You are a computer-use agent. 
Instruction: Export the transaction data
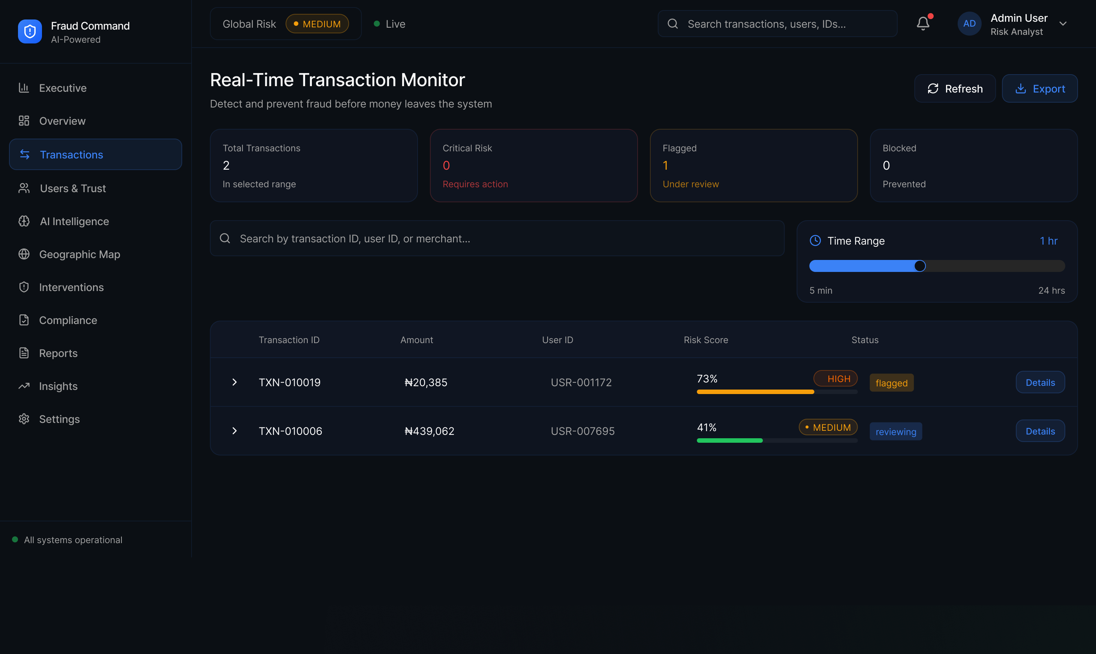[1039, 88]
